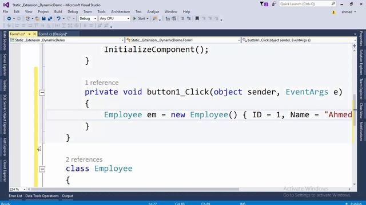Open the Analyze menu
Image resolution: width=366 pixels, height=205 pixels.
click(153, 11)
